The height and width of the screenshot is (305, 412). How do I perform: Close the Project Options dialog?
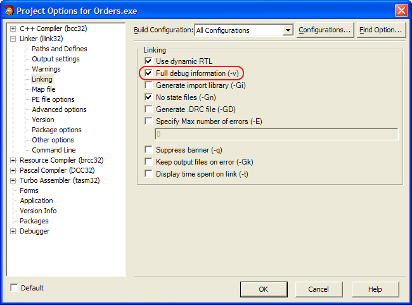point(401,10)
